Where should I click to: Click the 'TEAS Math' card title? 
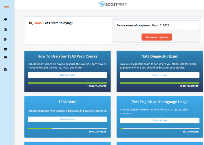[67, 102]
